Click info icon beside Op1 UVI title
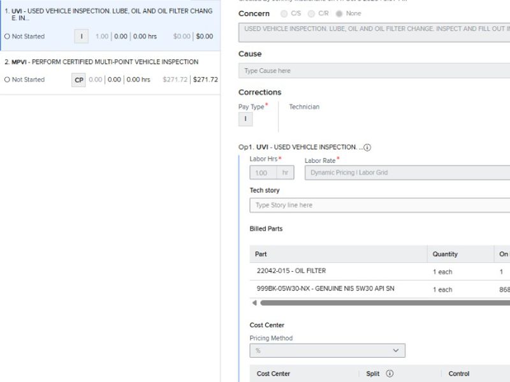510x382 pixels. (367, 148)
